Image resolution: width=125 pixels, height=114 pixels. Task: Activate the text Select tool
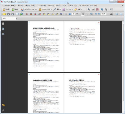(83, 14)
